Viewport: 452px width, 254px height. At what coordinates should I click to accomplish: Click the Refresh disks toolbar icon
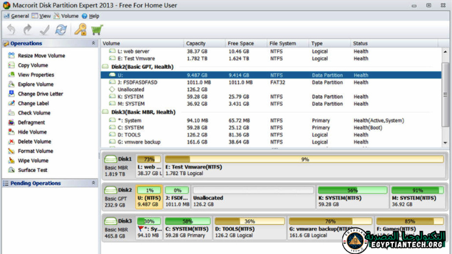pos(61,30)
